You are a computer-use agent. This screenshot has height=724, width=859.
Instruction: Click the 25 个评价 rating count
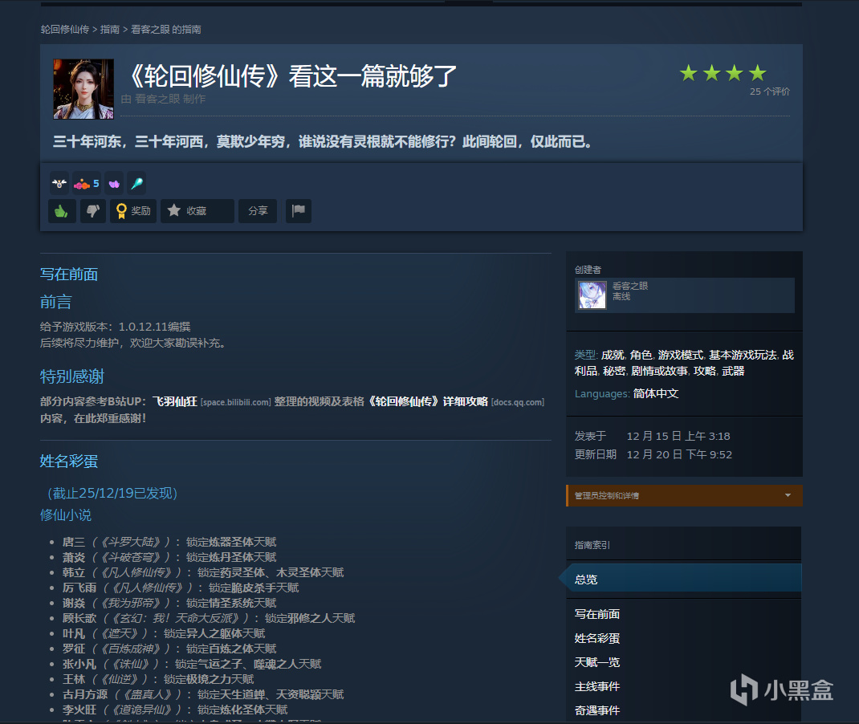(x=770, y=92)
